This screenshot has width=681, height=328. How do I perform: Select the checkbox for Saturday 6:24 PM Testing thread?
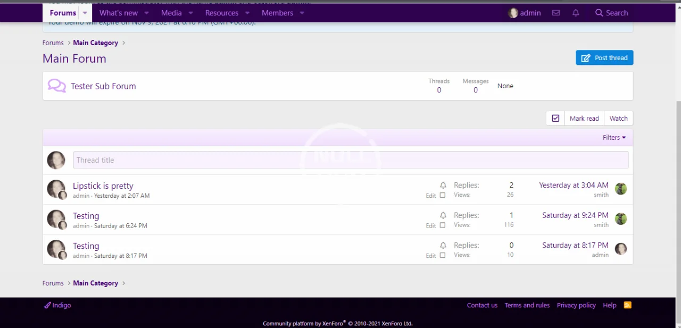(443, 225)
